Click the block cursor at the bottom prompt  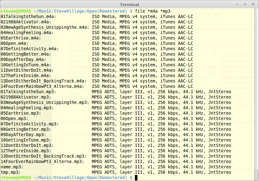136,178
